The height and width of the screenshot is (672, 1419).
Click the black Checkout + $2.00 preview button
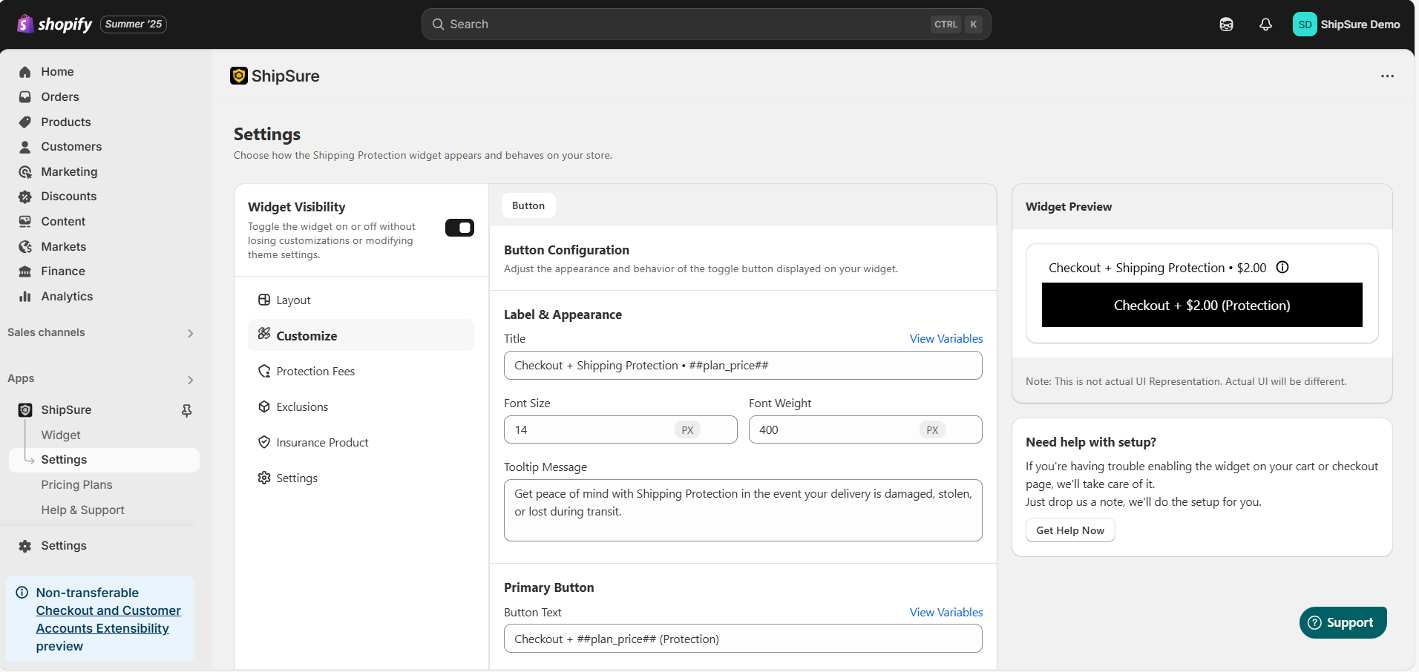(1202, 305)
